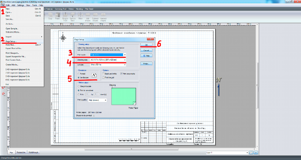Image resolution: width=301 pixels, height=160 pixels.
Task: Choose Page Setup from File menu
Action: 22,41
